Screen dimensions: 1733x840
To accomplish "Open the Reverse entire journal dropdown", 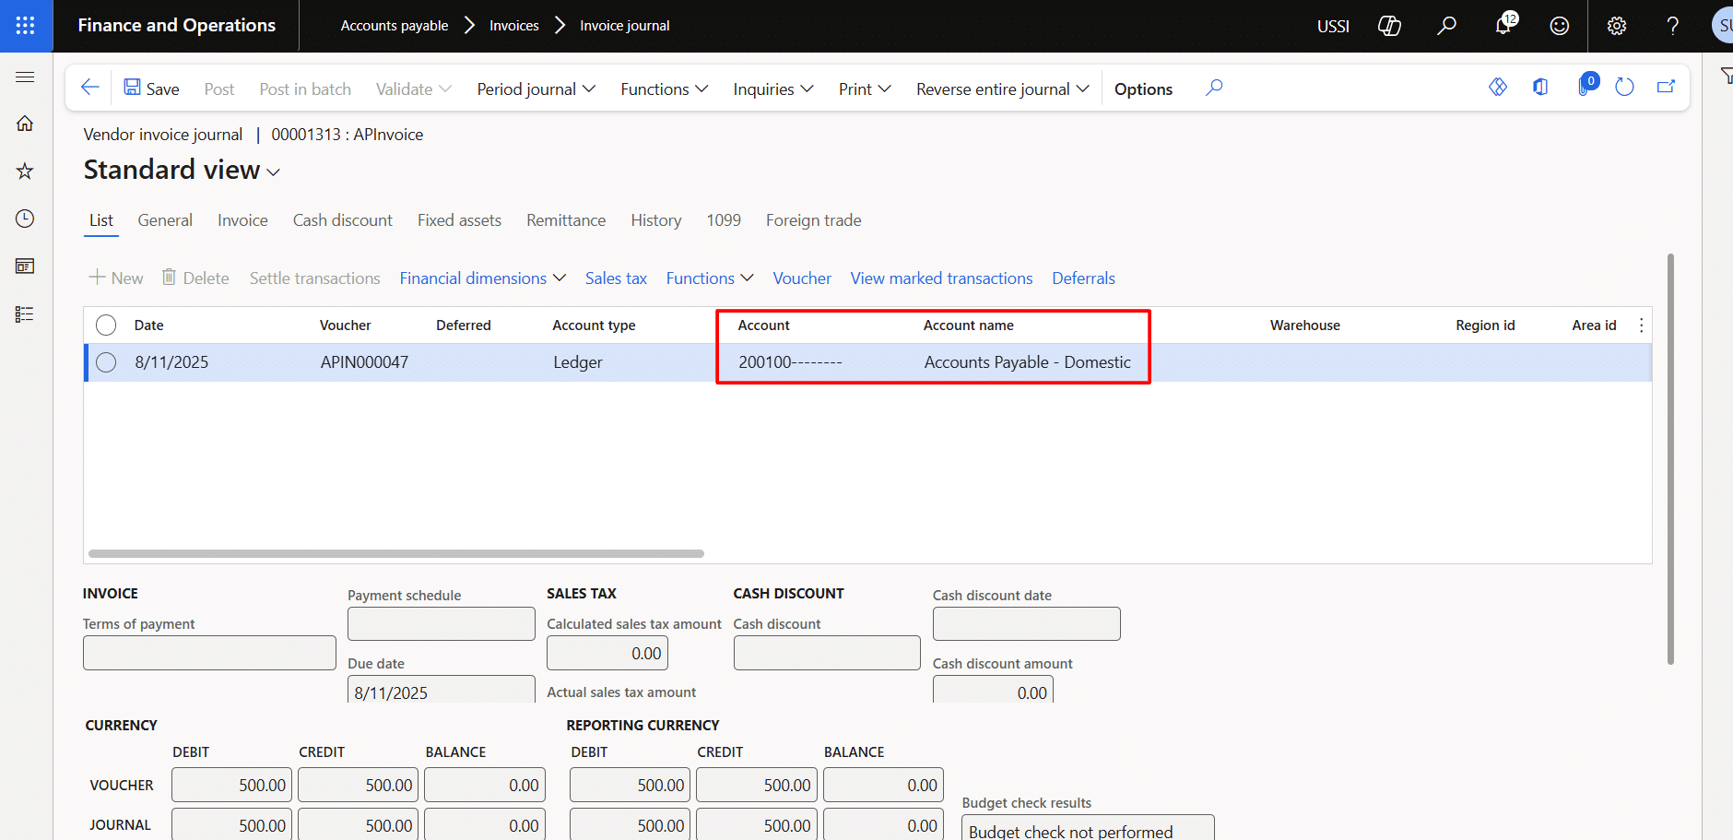I will pos(1002,89).
